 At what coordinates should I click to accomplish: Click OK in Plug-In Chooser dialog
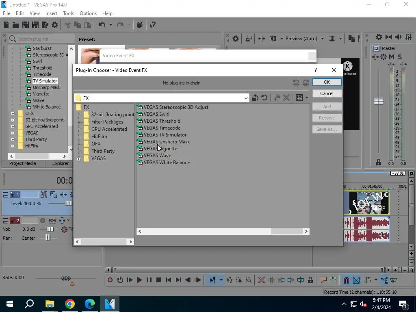click(327, 82)
